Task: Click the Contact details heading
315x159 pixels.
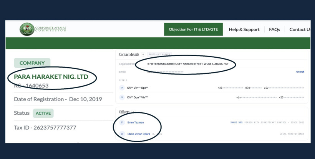Action: tap(129, 54)
